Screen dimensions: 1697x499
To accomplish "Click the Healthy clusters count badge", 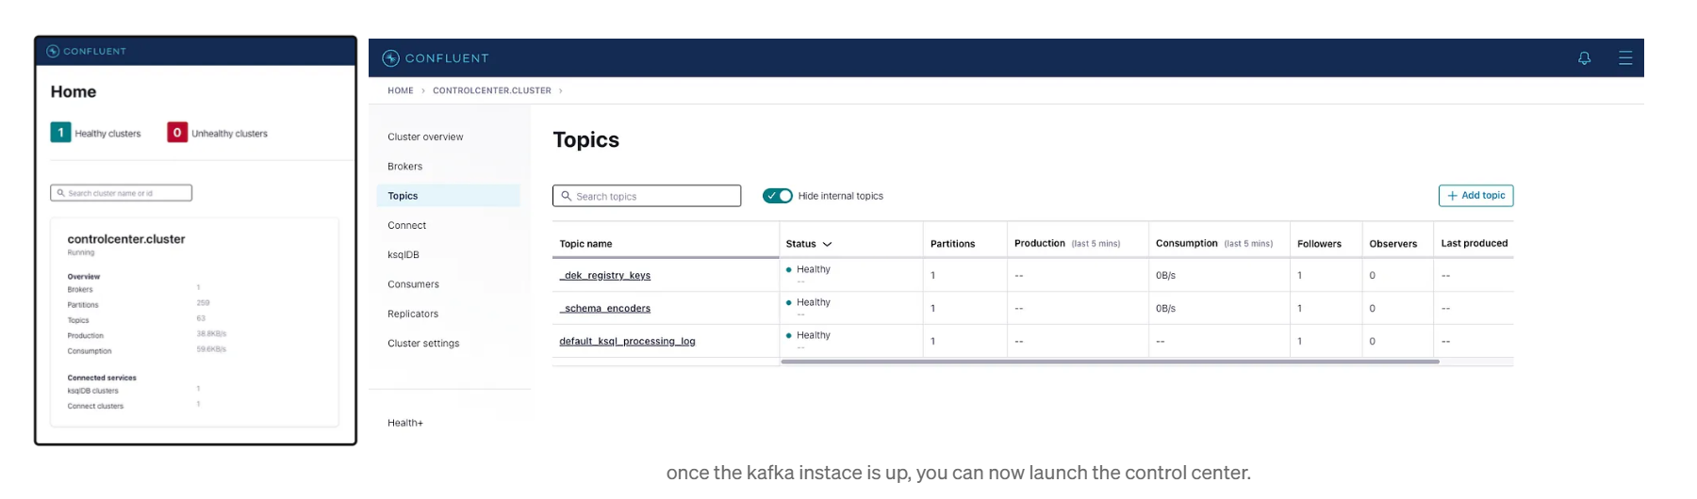I will point(60,133).
